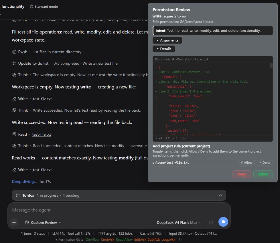Click the Think icon beside 'Write succeeded'
This screenshot has width=280, height=243.
point(14,110)
